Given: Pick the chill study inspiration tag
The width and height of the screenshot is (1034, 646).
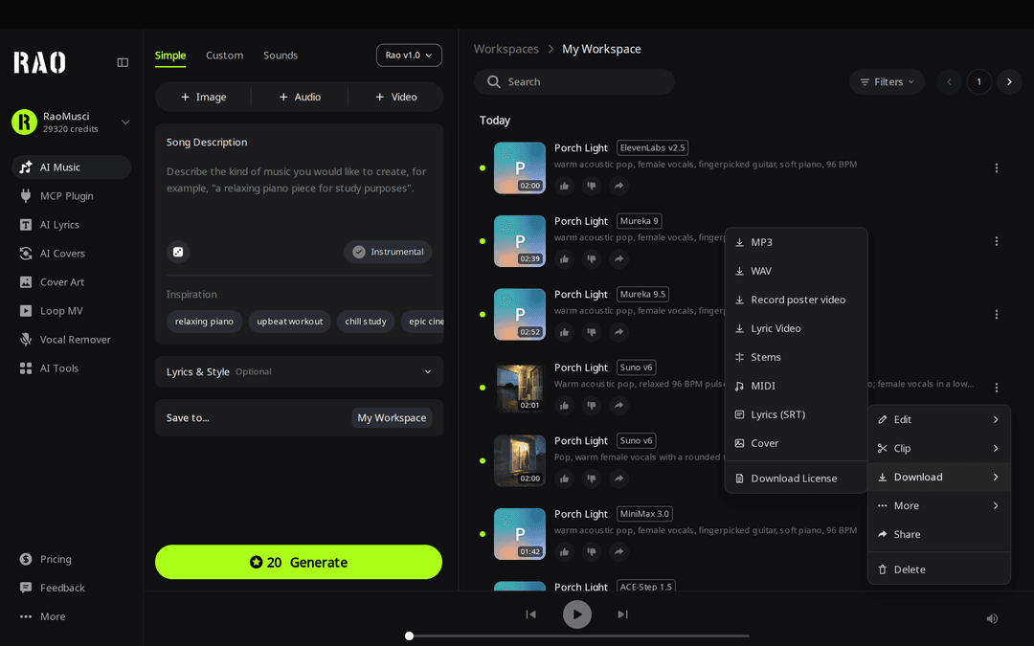Looking at the screenshot, I should pos(366,322).
